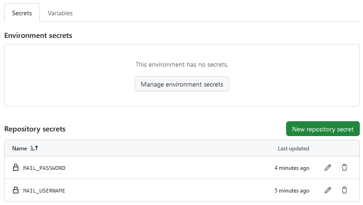The height and width of the screenshot is (205, 363).
Task: Delete the MAIL_PASSWORD secret using trash icon
Action: click(344, 168)
